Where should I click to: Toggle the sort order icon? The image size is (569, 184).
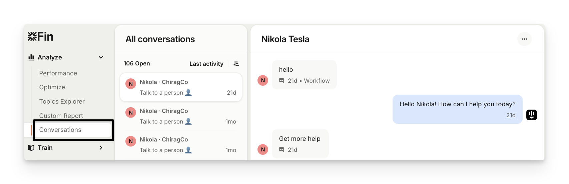(x=236, y=63)
